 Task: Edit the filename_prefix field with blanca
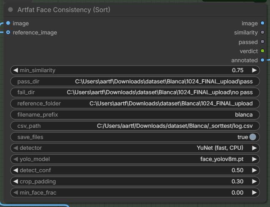click(135, 115)
